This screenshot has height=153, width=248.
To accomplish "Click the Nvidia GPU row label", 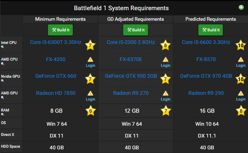I will point(11,76).
